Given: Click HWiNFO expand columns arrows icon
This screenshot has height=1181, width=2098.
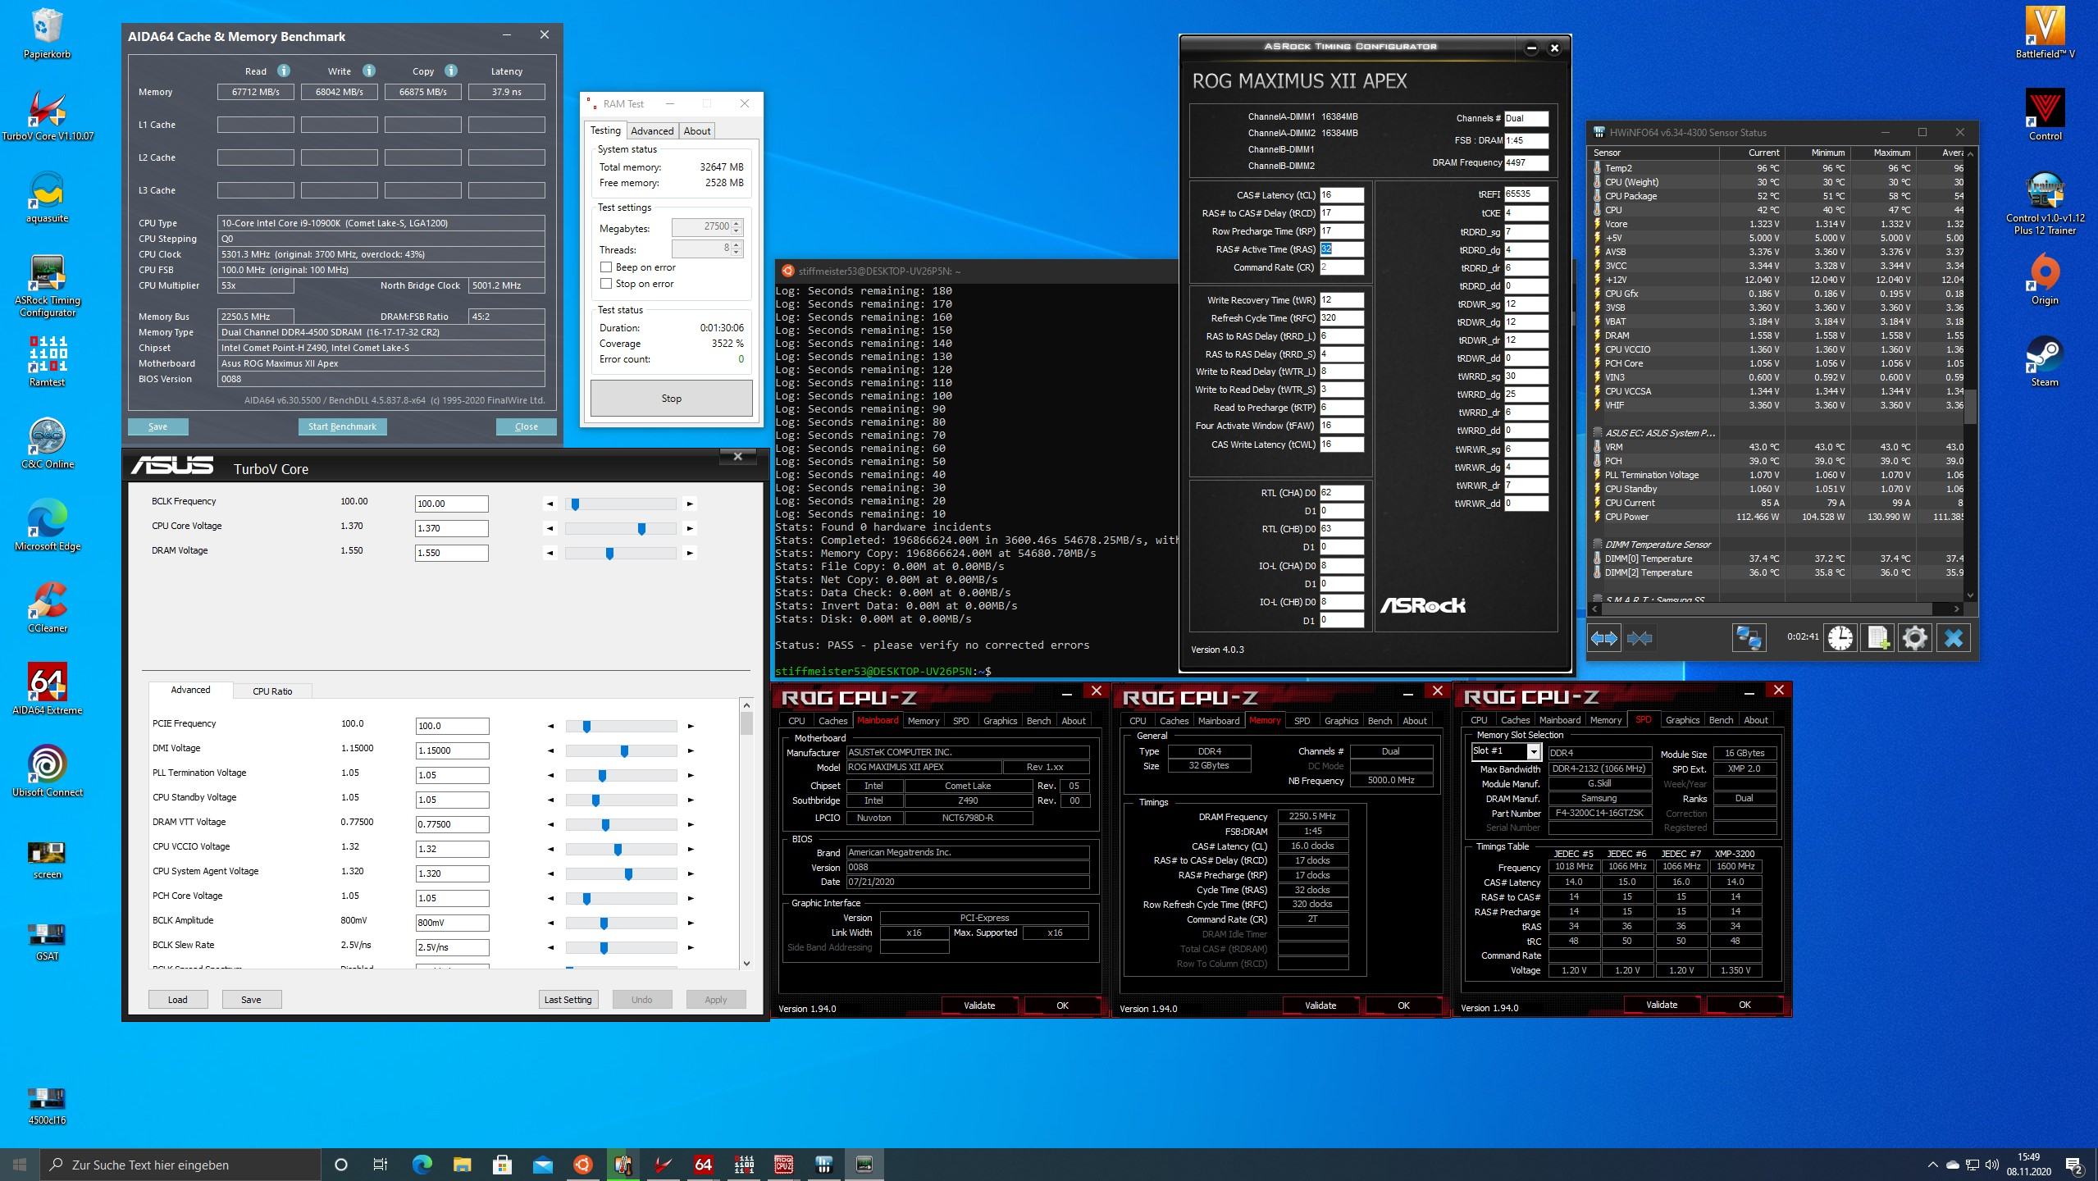Looking at the screenshot, I should (x=1603, y=638).
